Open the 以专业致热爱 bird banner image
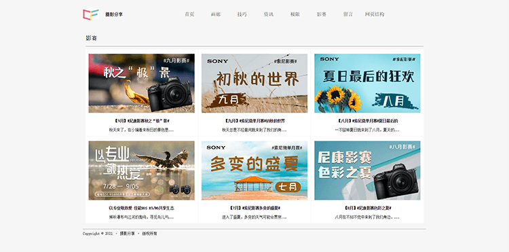 coord(142,170)
